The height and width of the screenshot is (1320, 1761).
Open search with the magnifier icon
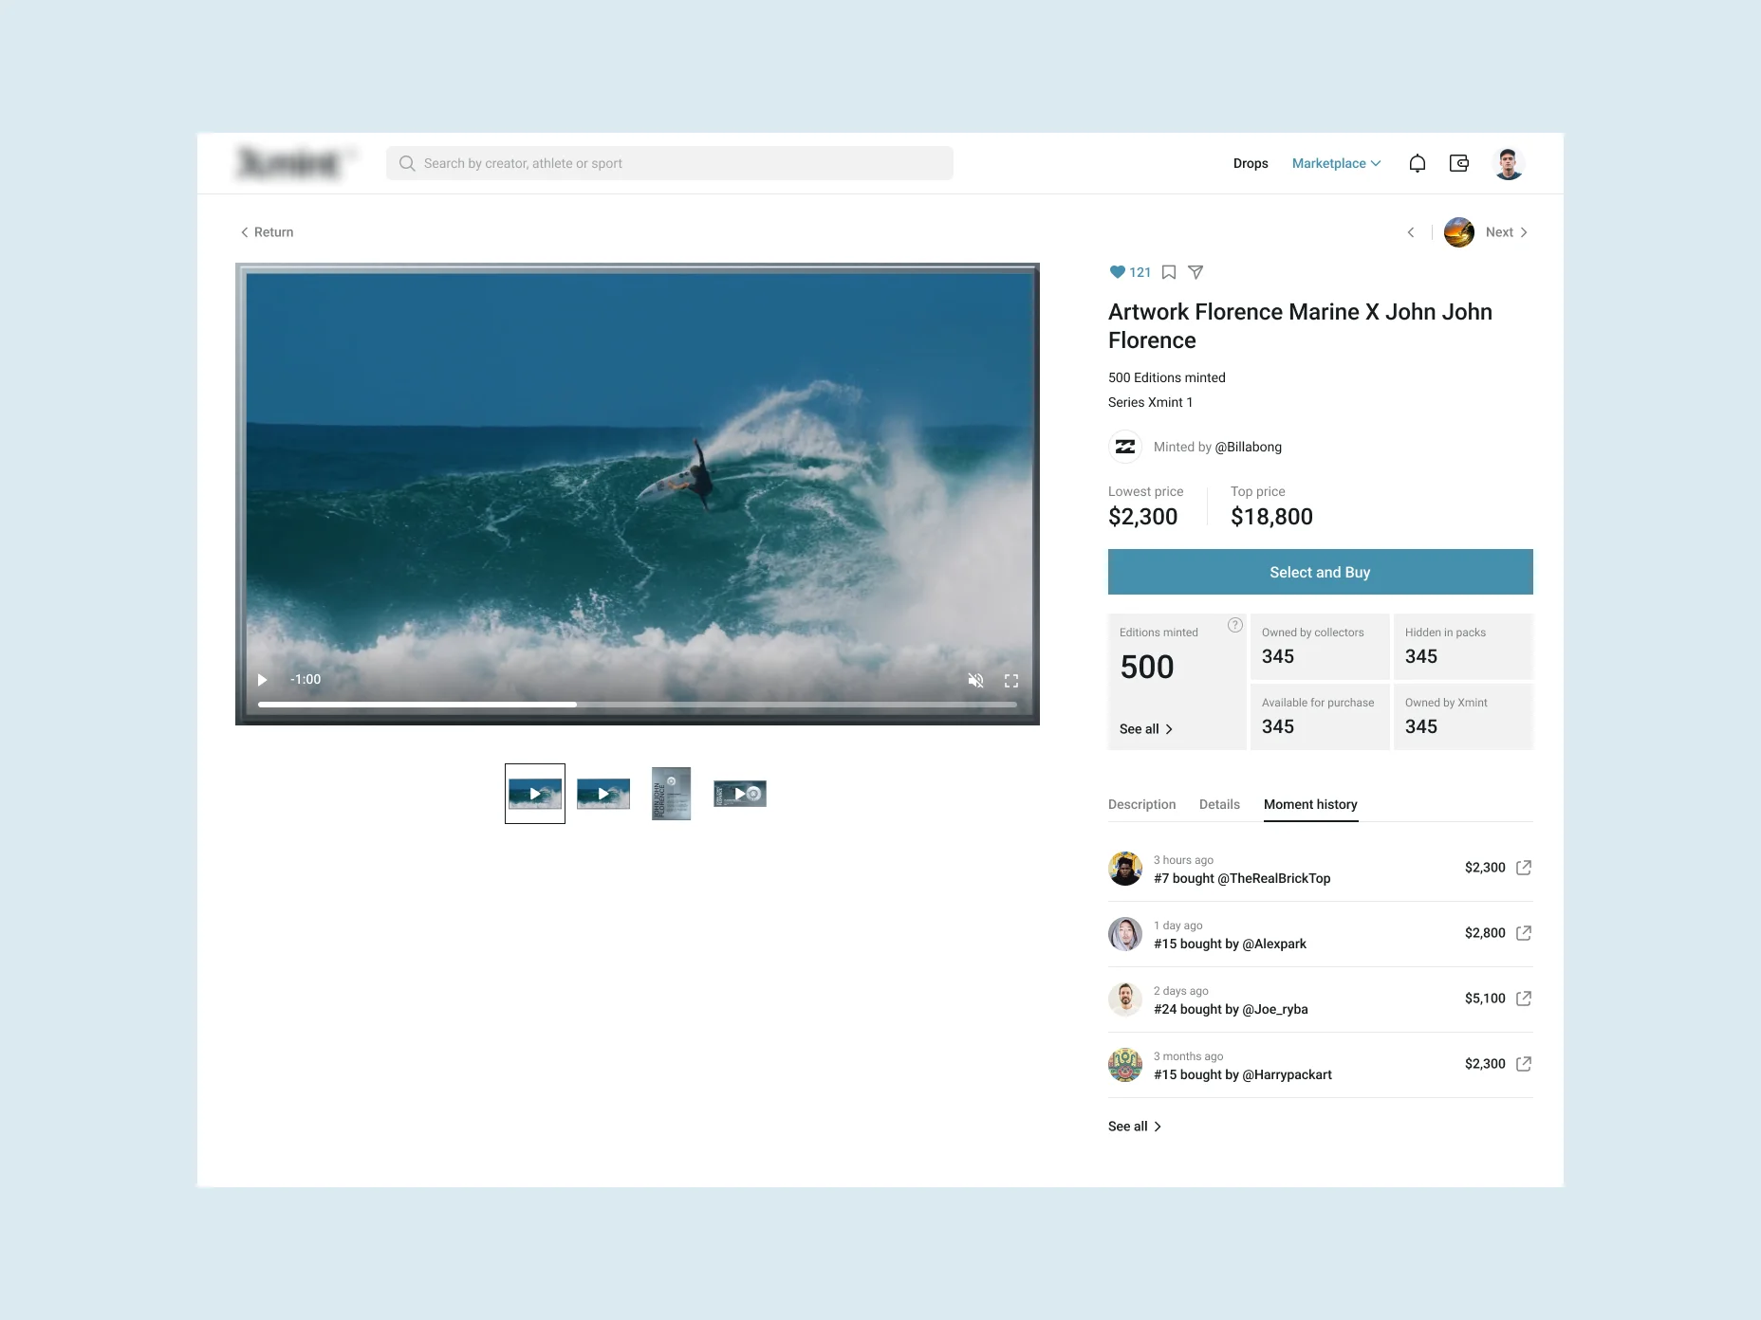406,162
